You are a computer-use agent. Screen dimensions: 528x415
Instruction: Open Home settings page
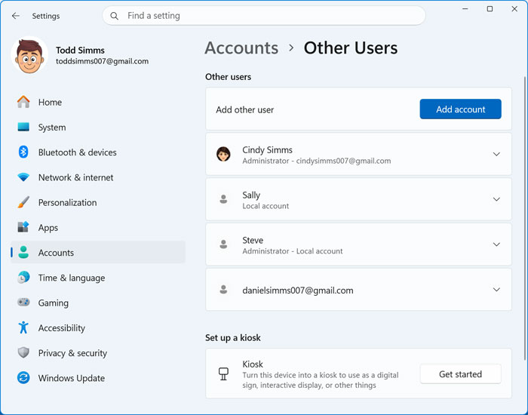tap(50, 102)
